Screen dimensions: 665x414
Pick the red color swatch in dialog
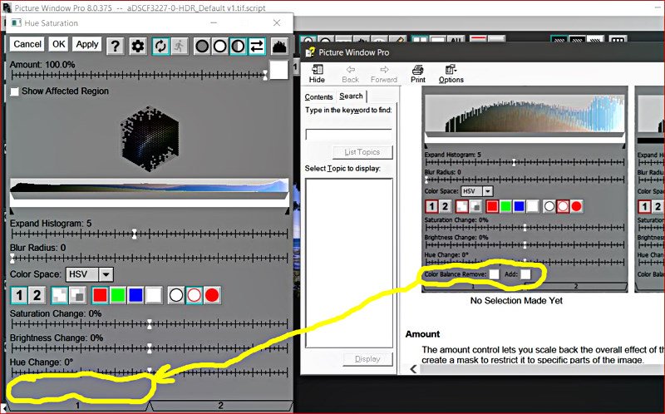point(100,295)
